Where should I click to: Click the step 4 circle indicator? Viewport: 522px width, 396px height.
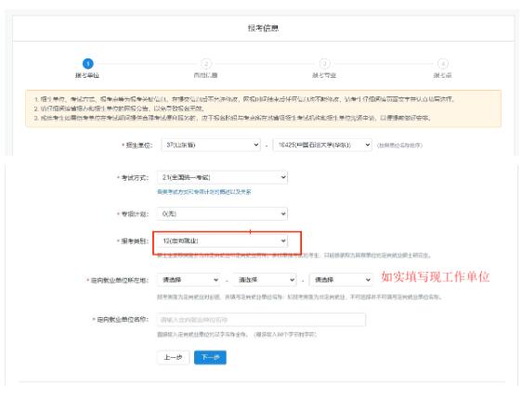pyautogui.click(x=443, y=63)
